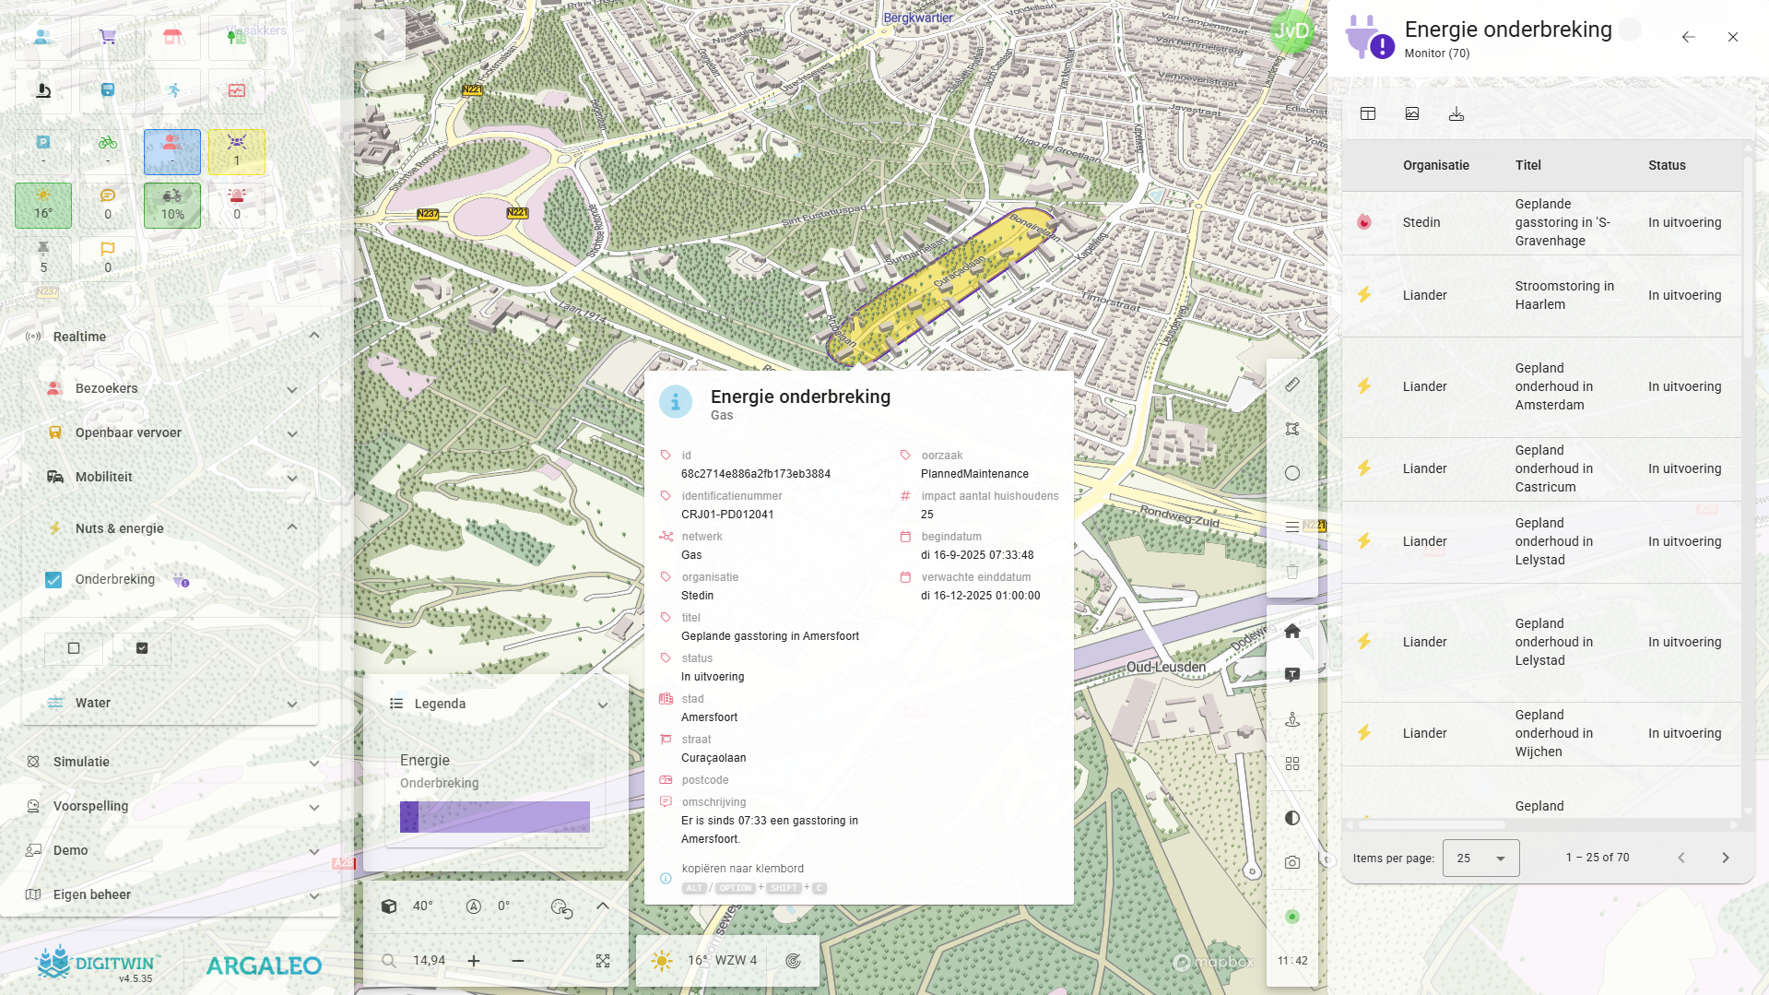Open the shopping cart tile
Screen dimensions: 1769x995
coord(108,37)
